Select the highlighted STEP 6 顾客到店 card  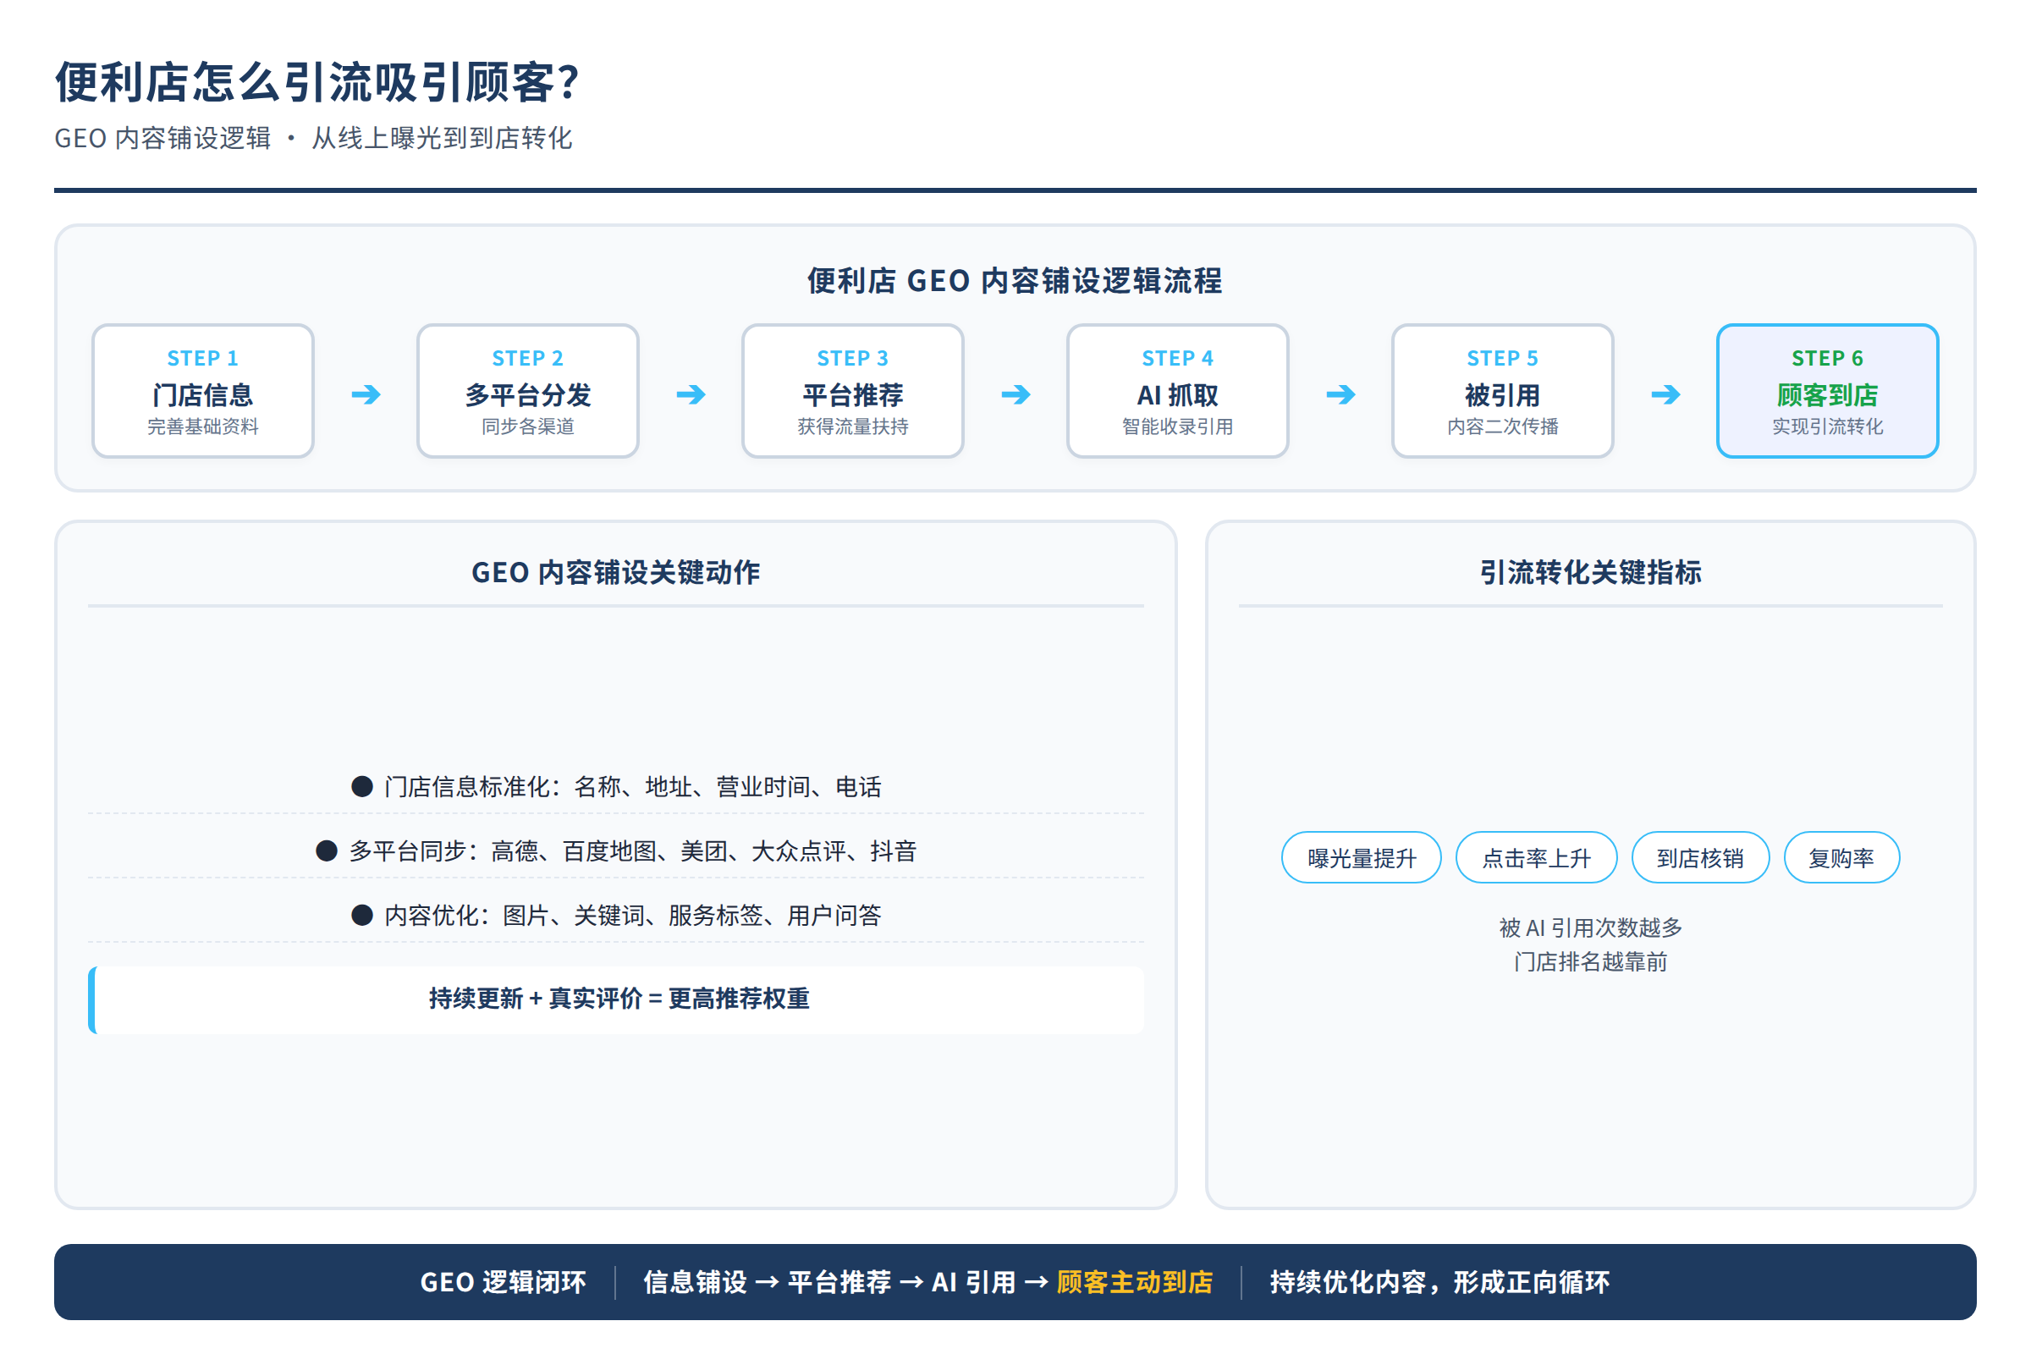[x=1827, y=391]
